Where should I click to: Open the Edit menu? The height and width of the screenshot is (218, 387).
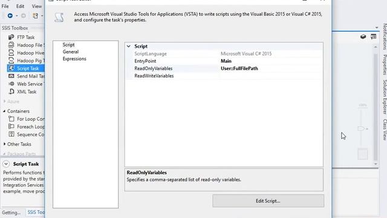click(20, 6)
